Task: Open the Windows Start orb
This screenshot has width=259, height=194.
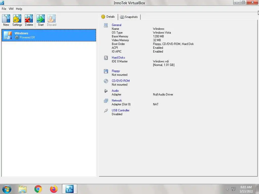Action: point(7,189)
